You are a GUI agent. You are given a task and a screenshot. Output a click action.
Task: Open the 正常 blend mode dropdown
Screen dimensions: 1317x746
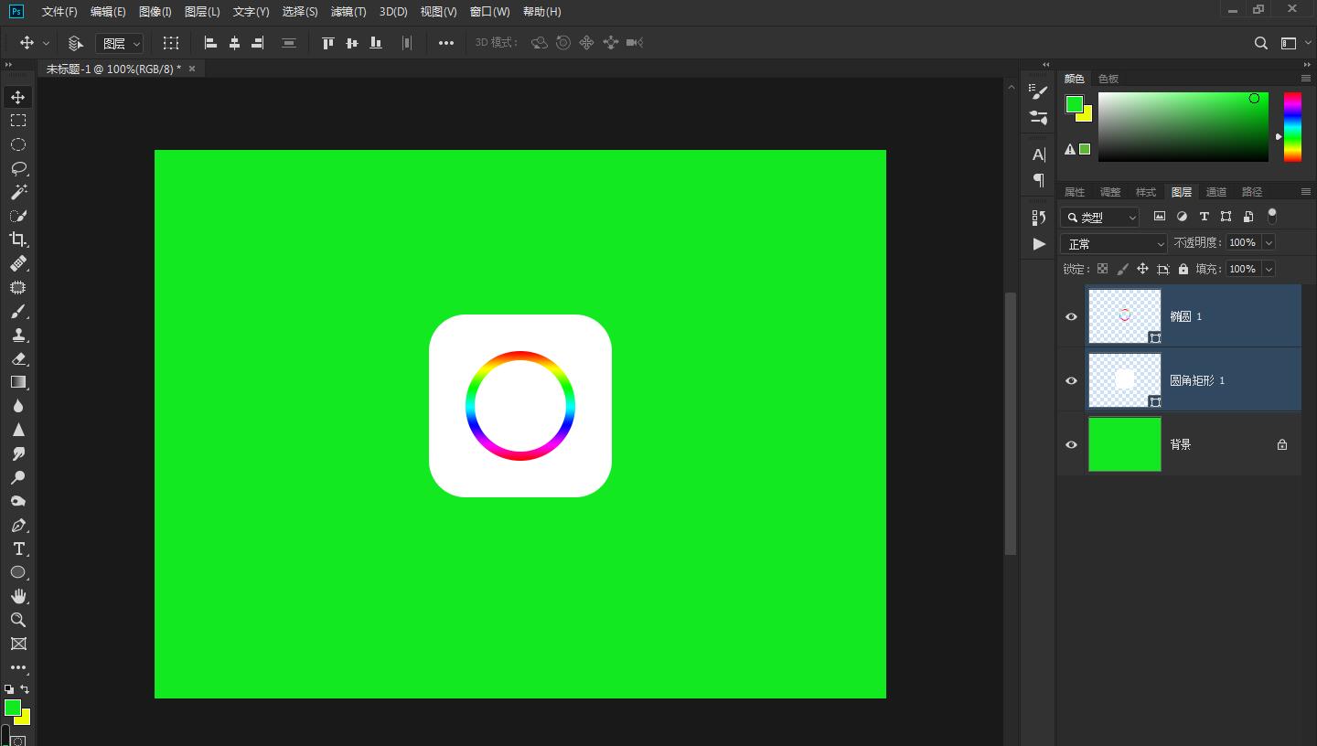point(1113,244)
